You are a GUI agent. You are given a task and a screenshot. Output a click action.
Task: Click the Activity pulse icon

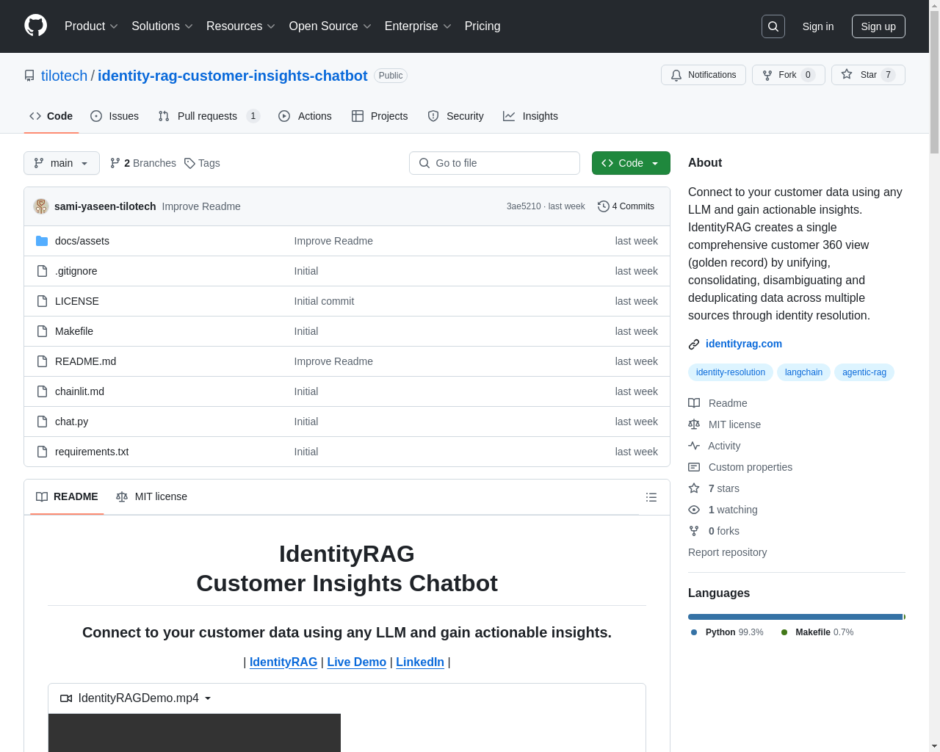coord(694,446)
